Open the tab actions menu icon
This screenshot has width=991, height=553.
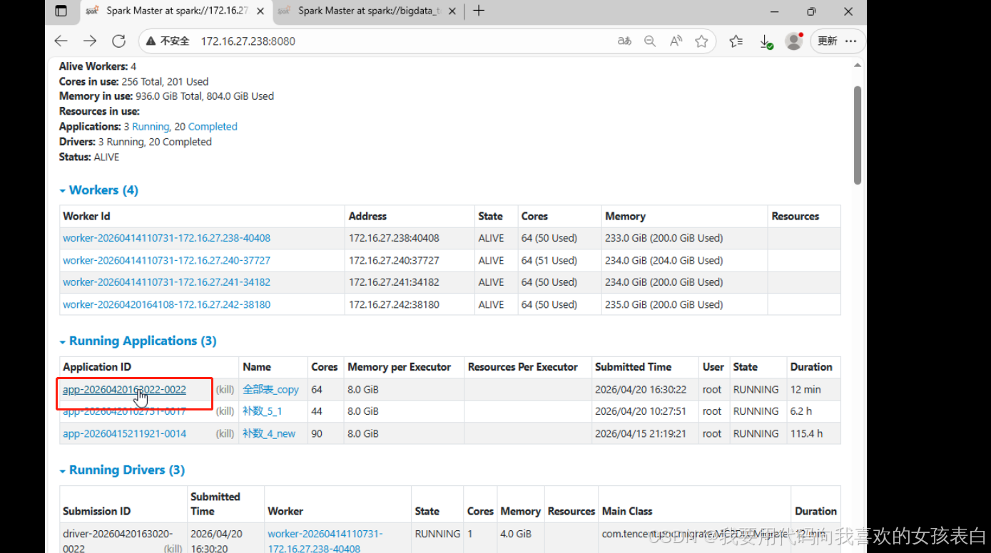click(x=61, y=11)
